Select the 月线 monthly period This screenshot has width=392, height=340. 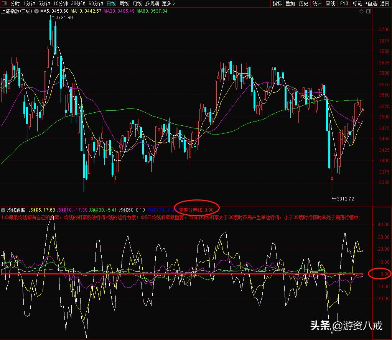pos(137,3)
